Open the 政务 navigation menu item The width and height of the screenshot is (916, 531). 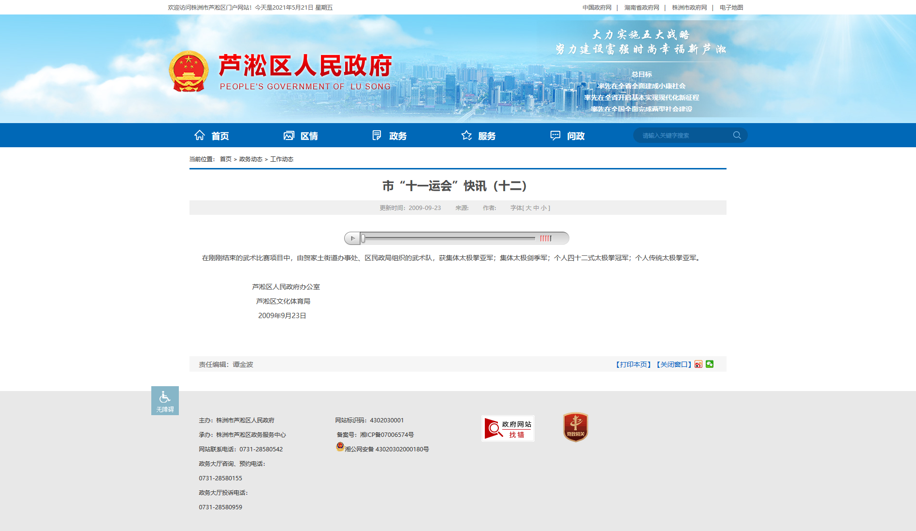click(x=390, y=136)
